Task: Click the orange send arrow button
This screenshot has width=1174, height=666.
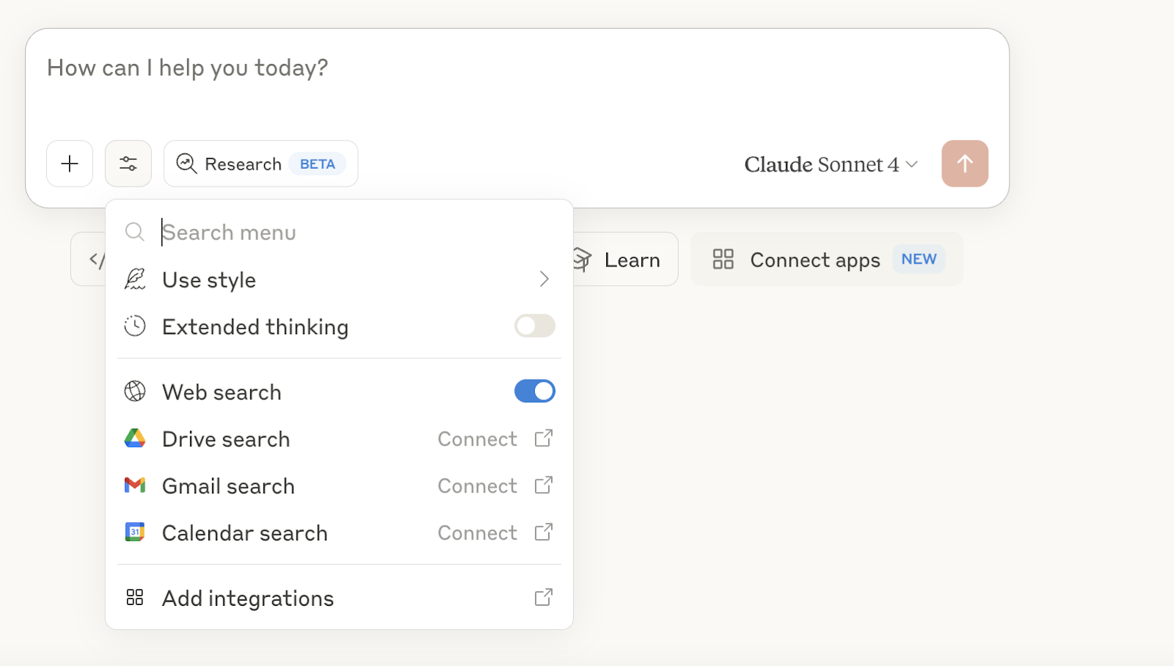Action: click(x=964, y=164)
